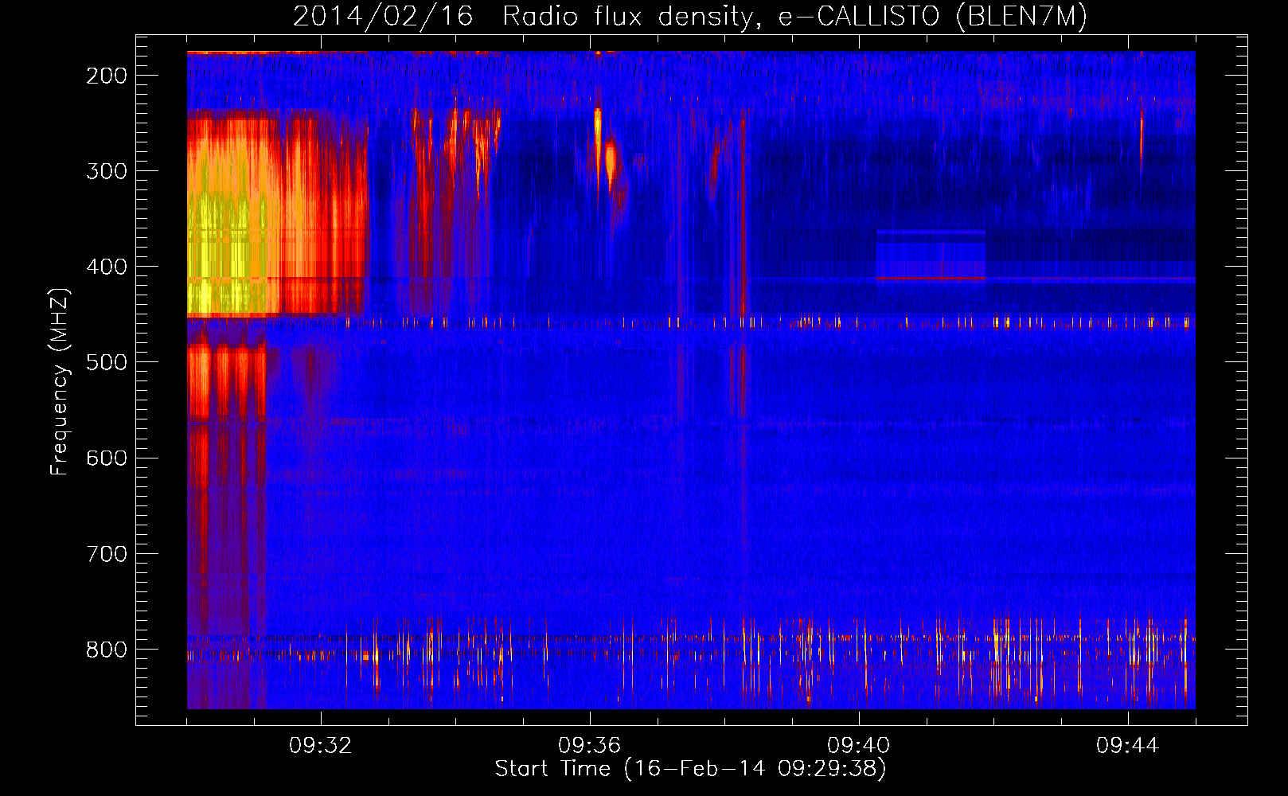The height and width of the screenshot is (796, 1288).
Task: Click the 09:40 time tick label
Action: [859, 746]
